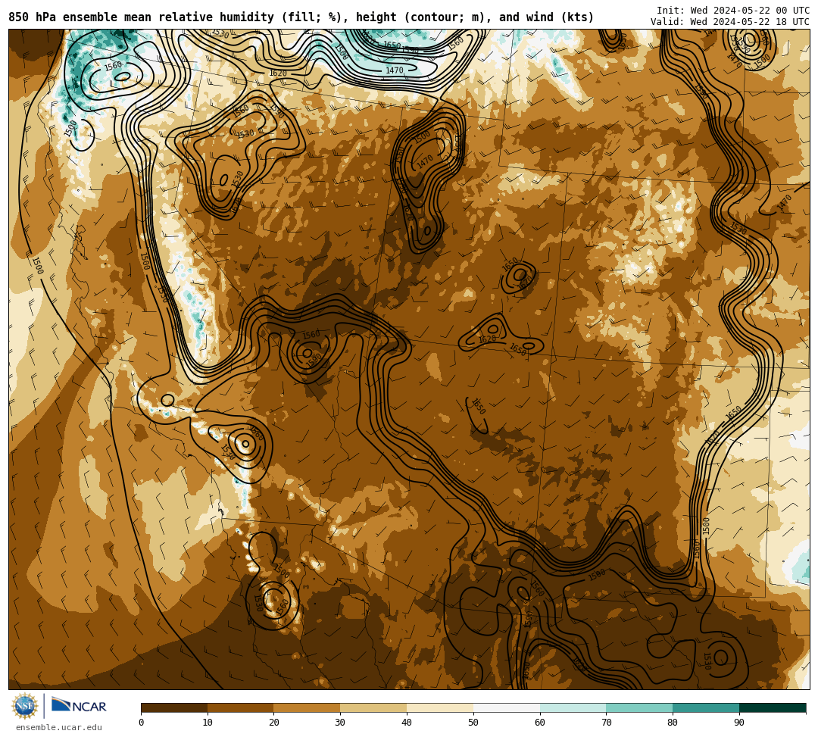This screenshot has height=737, width=818.
Task: Click the colorbar tick label 80
Action: [673, 723]
